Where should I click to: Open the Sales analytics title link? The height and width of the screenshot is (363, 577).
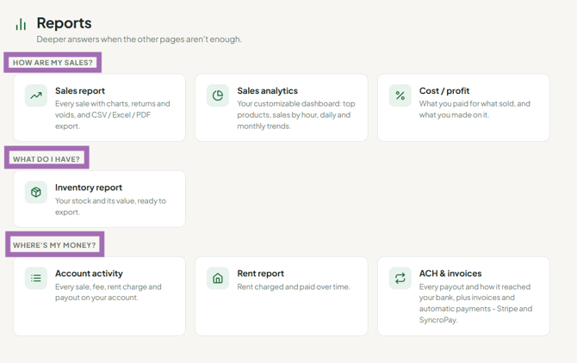[268, 91]
